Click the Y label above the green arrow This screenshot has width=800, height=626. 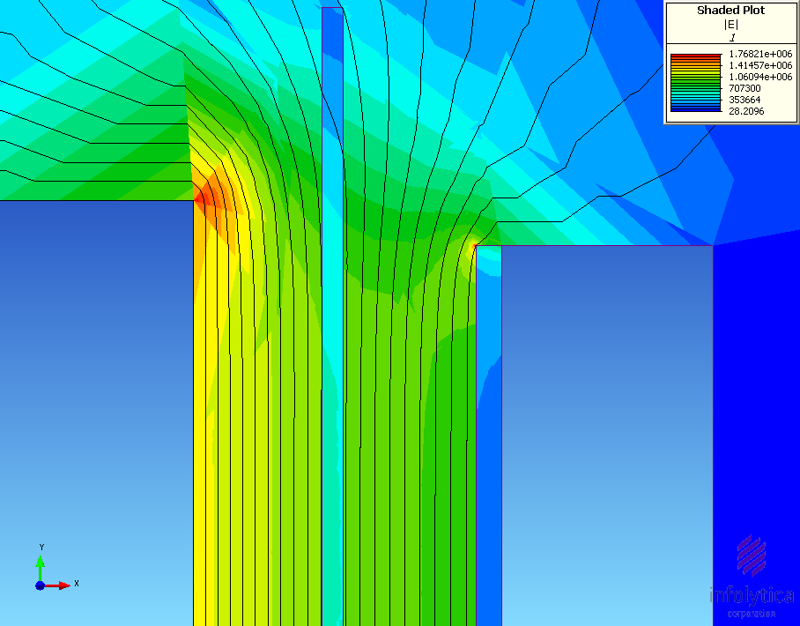pyautogui.click(x=41, y=548)
